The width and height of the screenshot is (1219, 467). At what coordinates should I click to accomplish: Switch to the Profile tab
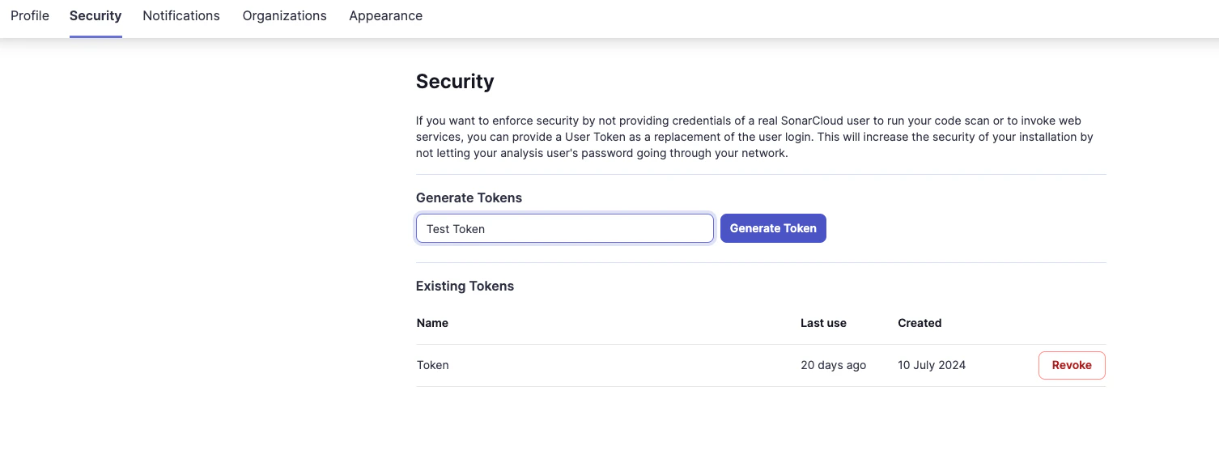(29, 15)
